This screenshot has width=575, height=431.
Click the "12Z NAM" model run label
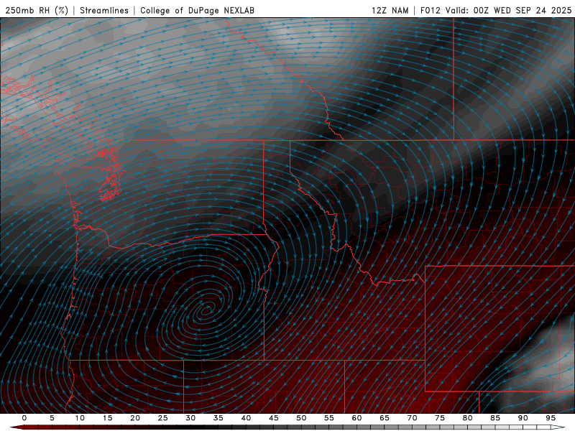tap(390, 10)
